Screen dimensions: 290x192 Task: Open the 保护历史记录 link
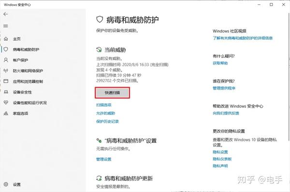coord(107,122)
